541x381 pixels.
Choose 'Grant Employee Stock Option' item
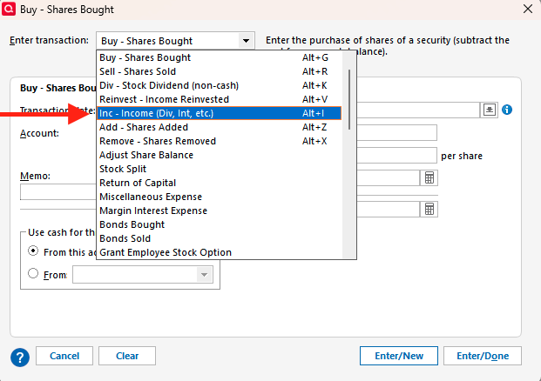click(166, 252)
